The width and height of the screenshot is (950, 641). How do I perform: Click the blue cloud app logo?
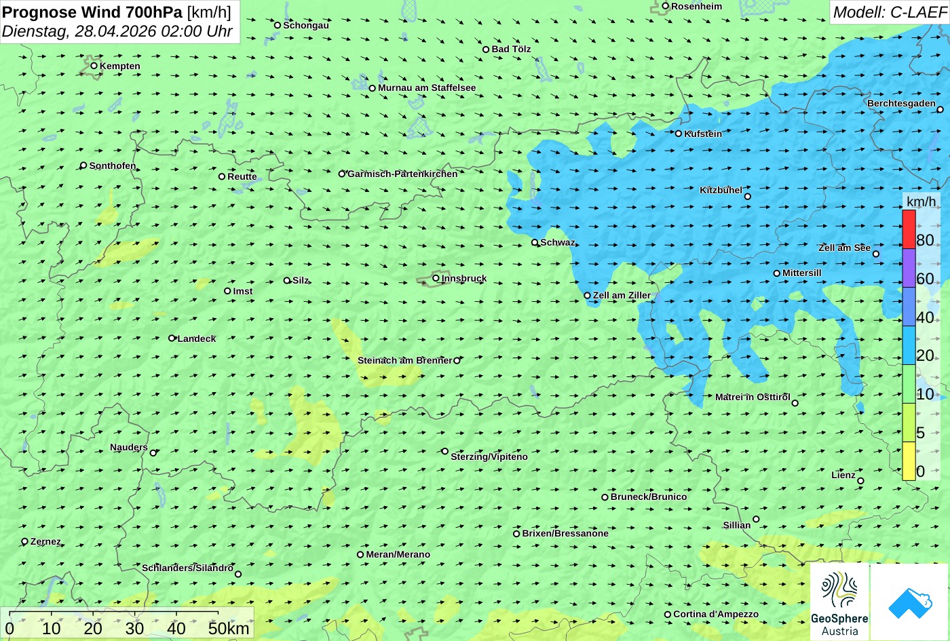910,602
